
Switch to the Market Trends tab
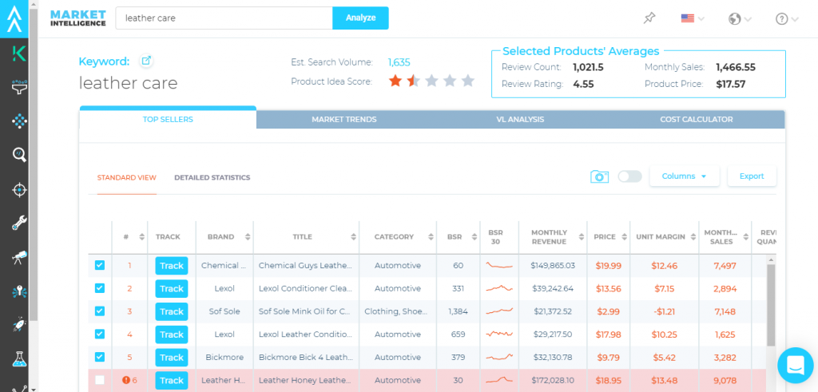tap(343, 120)
